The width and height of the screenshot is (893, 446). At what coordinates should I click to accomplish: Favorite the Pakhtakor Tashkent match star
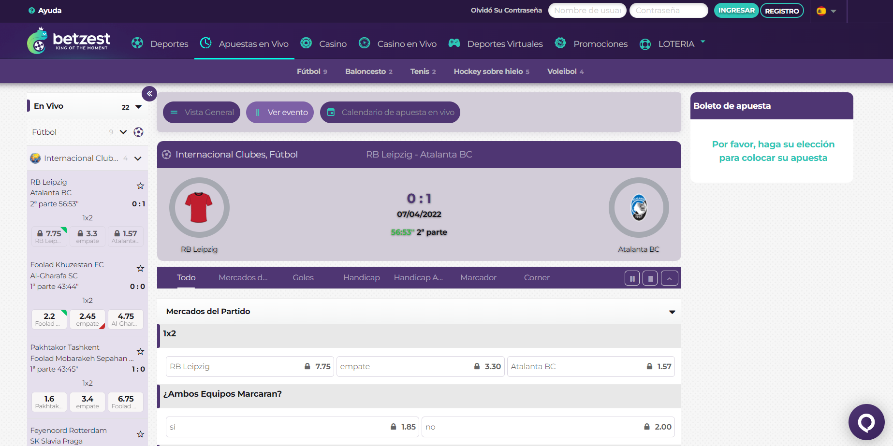140,352
